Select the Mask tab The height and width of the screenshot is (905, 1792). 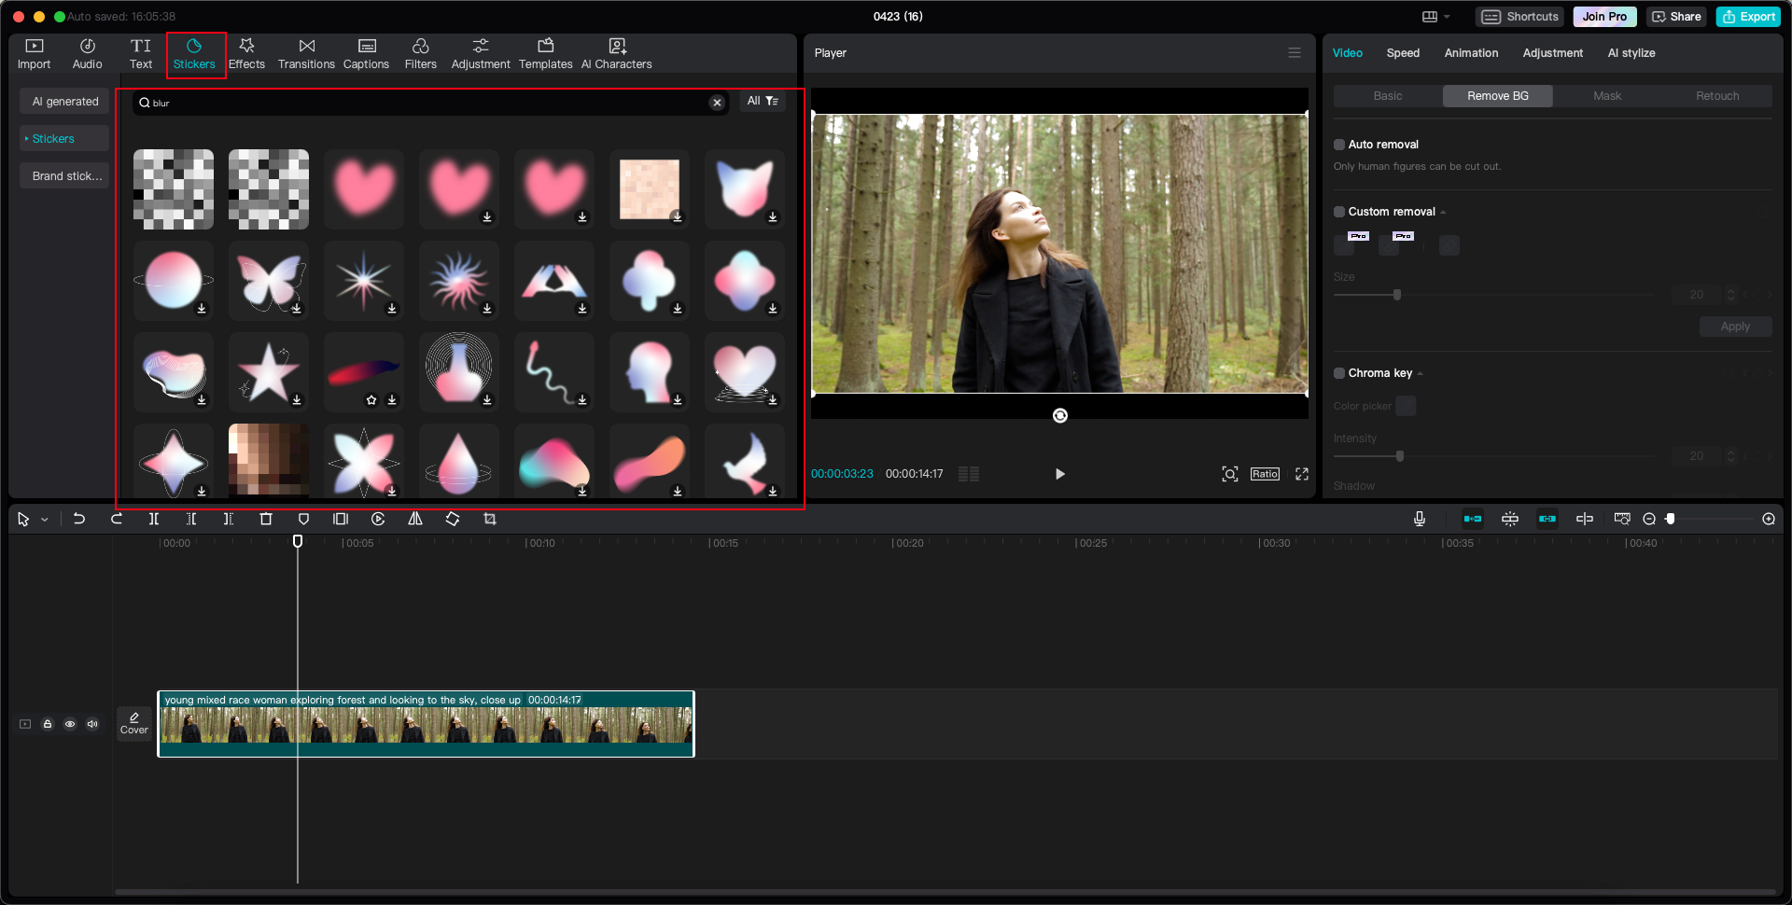coord(1606,96)
